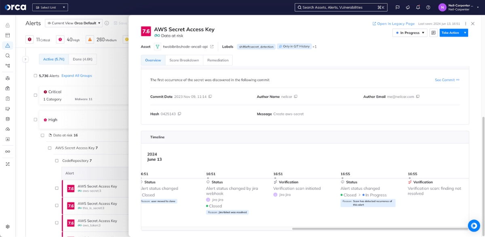Screen dimensions: 485x237
Task: Check the Data at risk 16 checkbox
Action: 43,135
